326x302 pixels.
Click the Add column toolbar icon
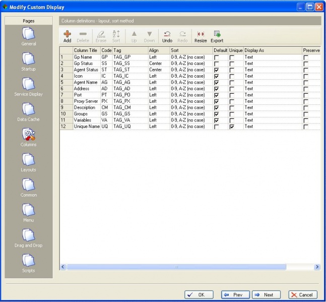pyautogui.click(x=67, y=36)
